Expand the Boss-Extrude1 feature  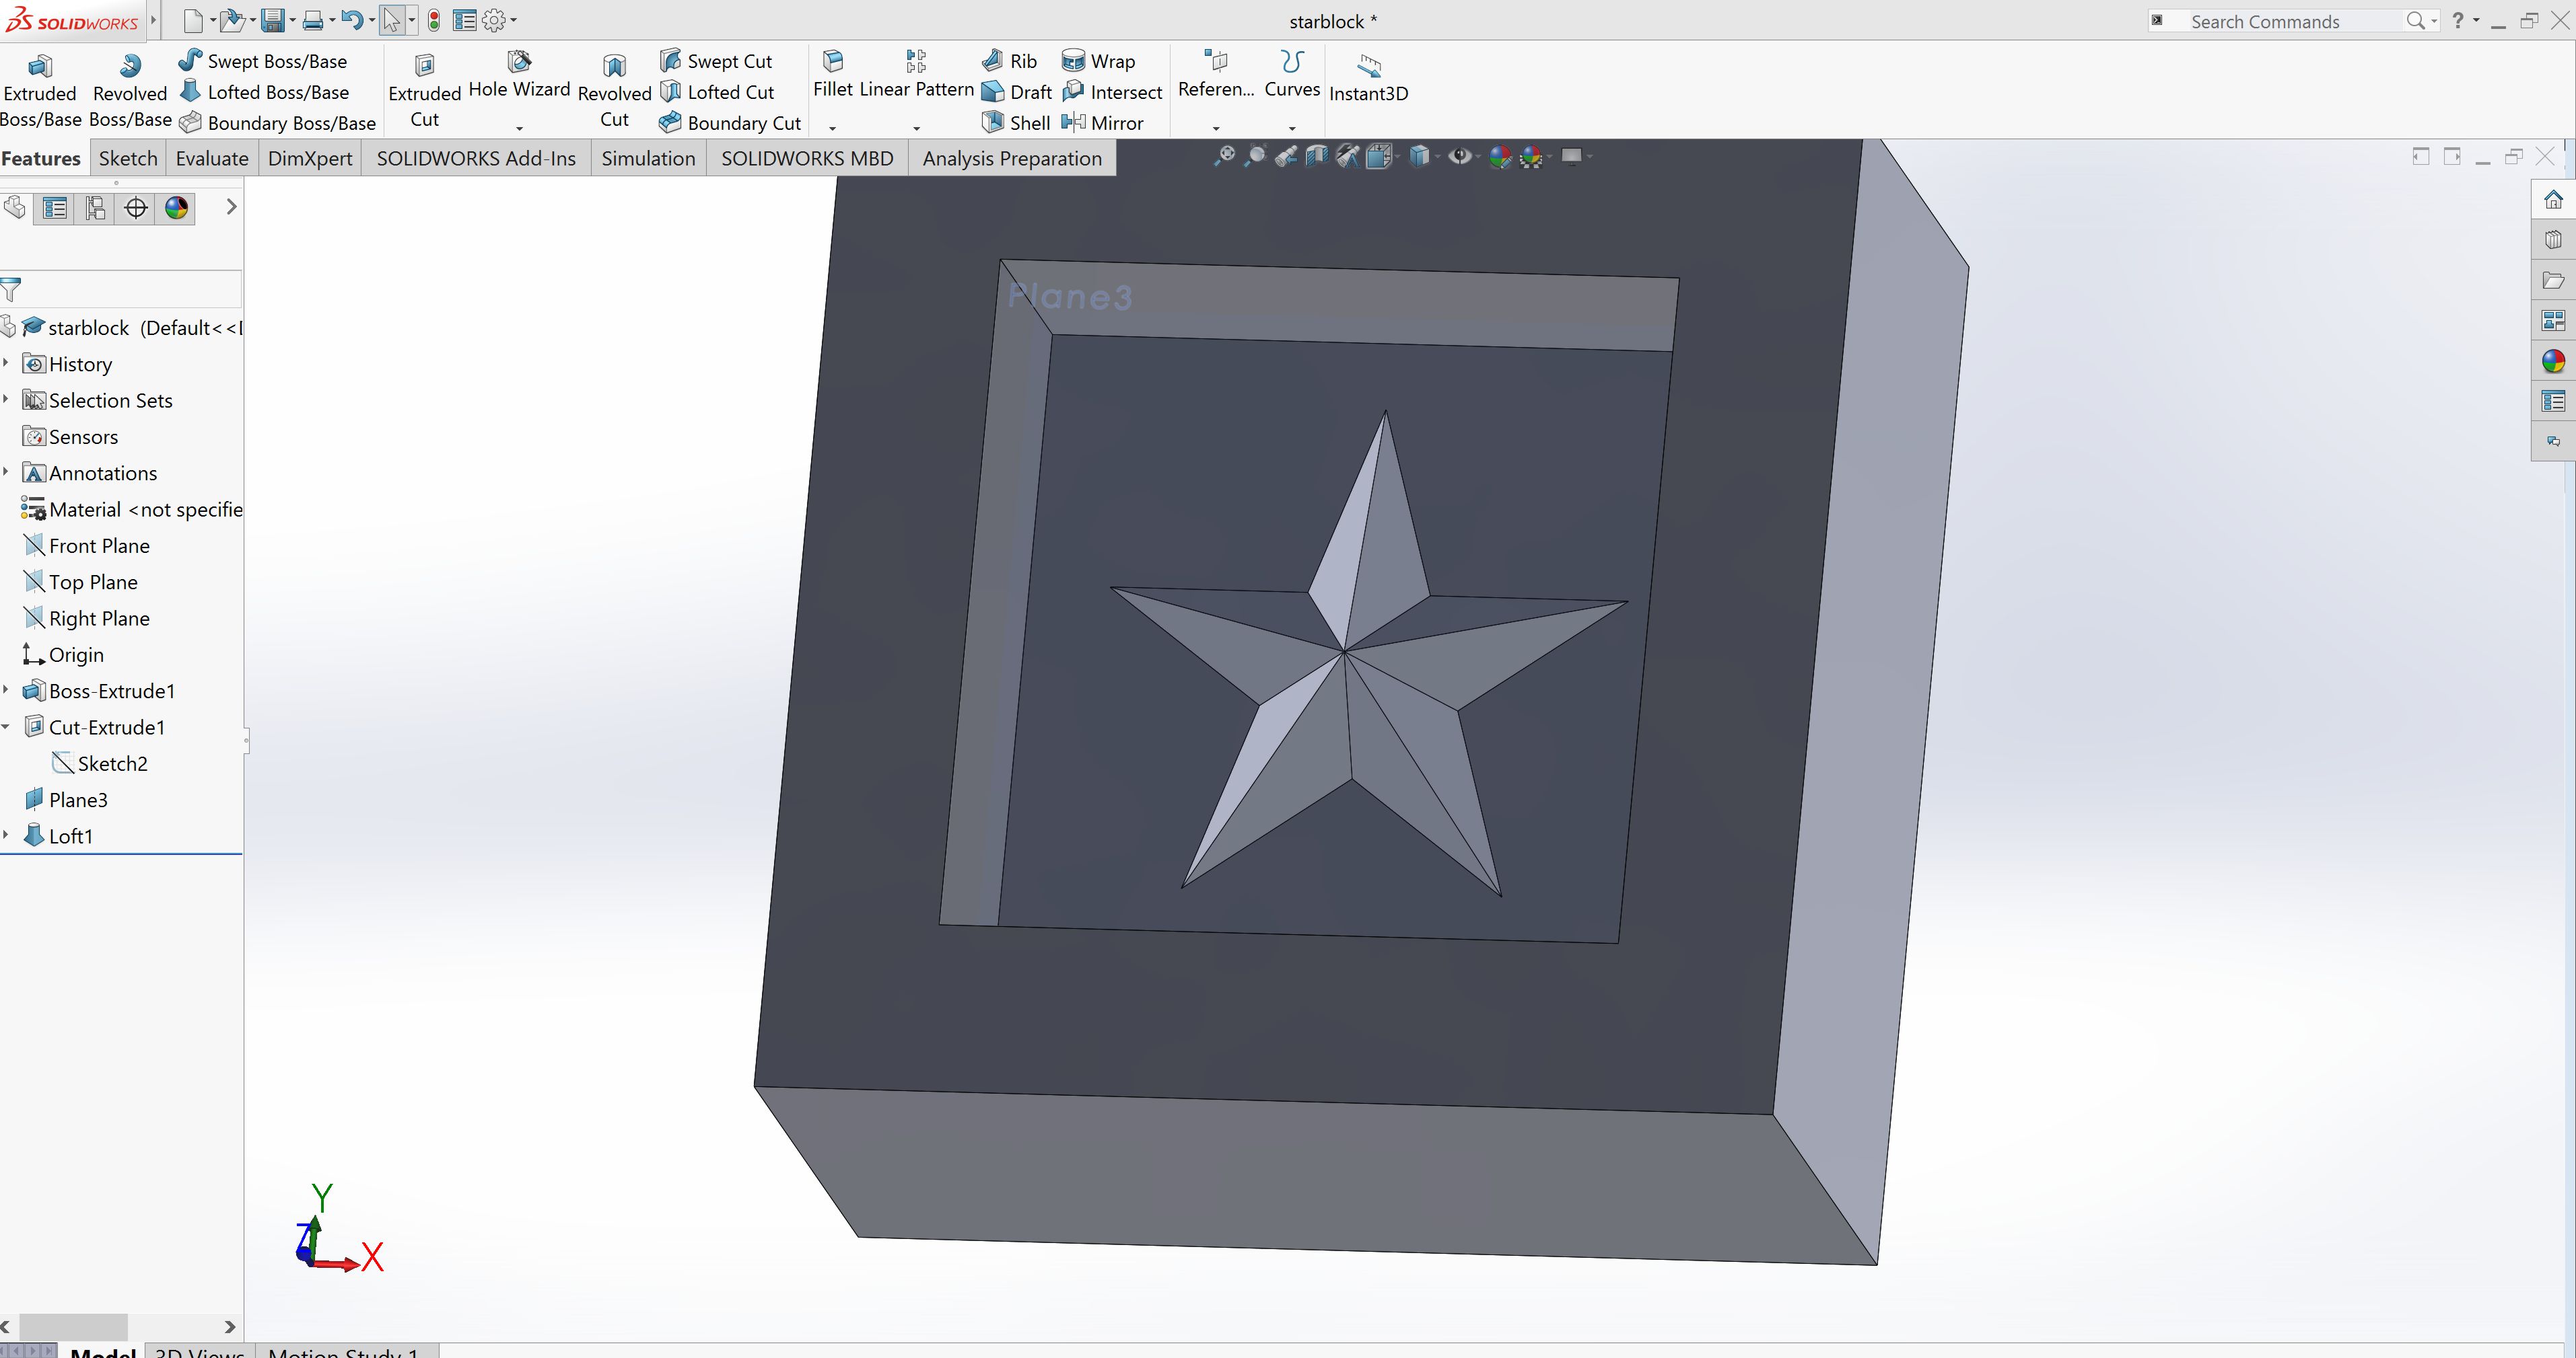tap(6, 689)
